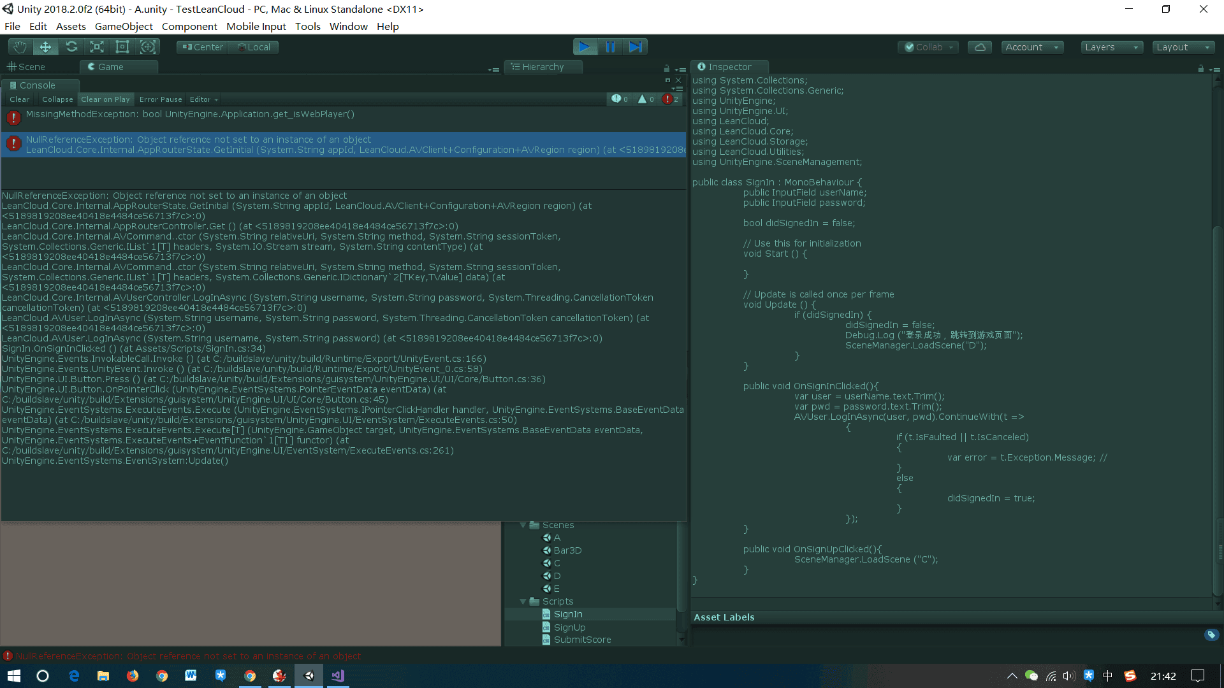Open File Explorer from the taskbar

pos(103,676)
